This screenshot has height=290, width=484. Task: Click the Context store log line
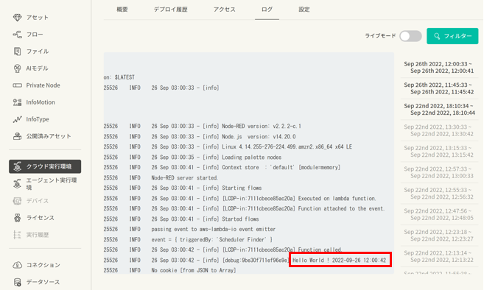pos(222,168)
